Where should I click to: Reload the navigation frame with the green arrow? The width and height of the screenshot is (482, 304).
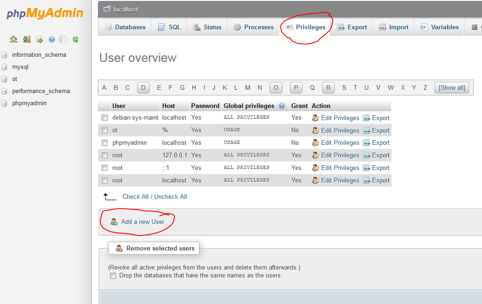point(76,39)
